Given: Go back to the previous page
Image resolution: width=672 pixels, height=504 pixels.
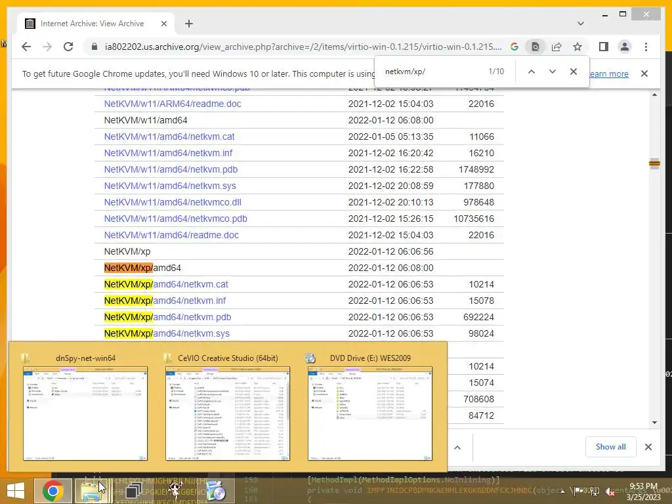Looking at the screenshot, I should click(x=26, y=47).
